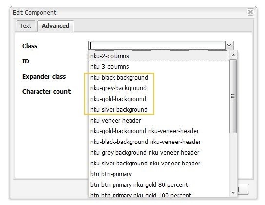Viewport: 265px width, 205px height.
Task: Close the Edit Component dialog
Action: coord(250,12)
